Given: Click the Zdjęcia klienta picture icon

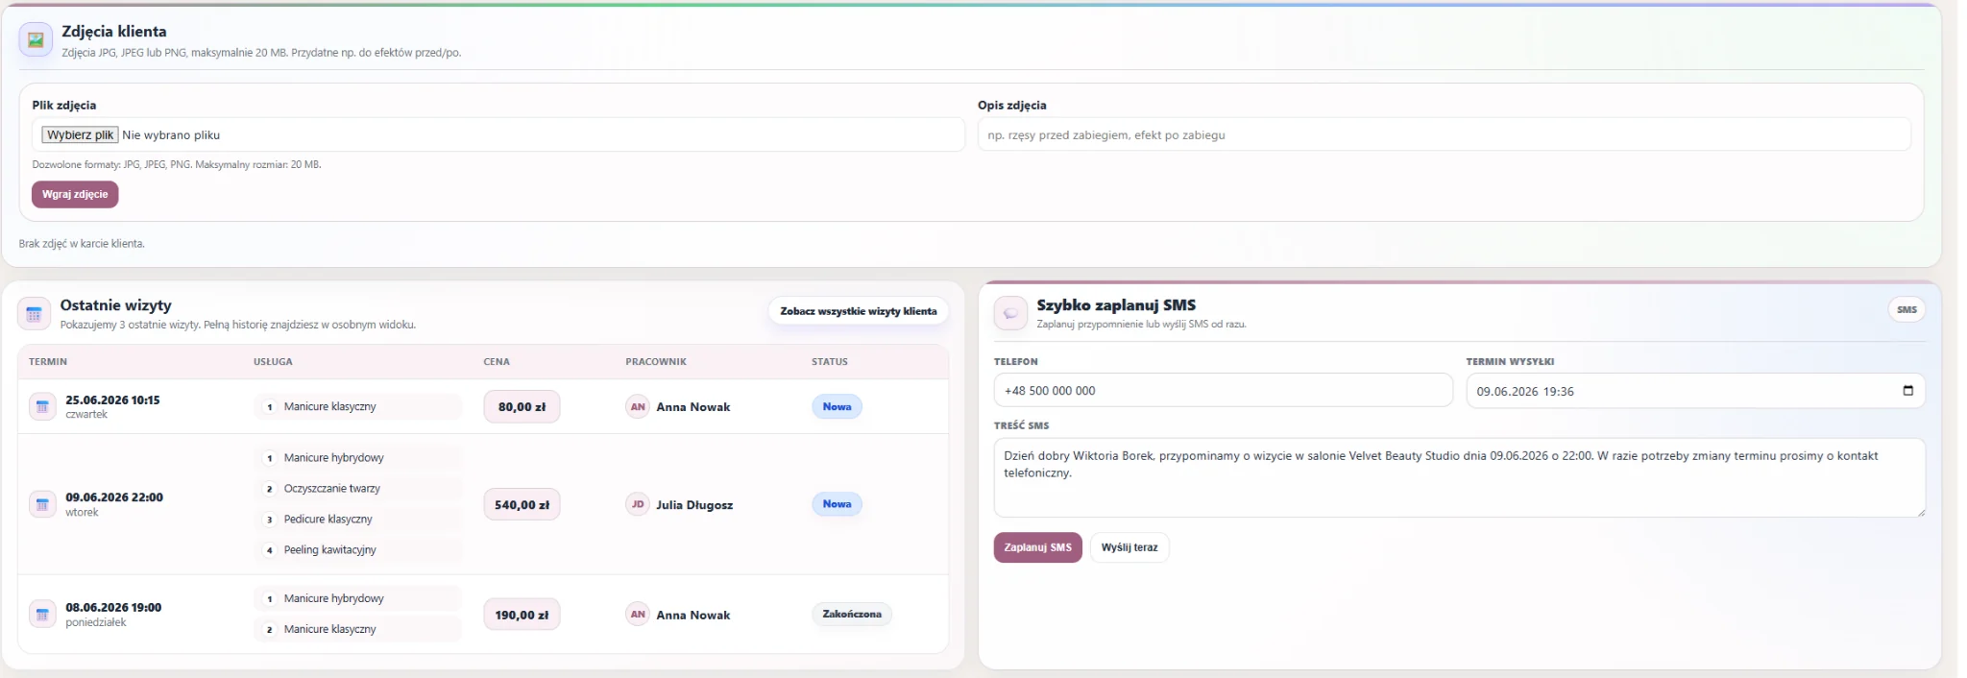Looking at the screenshot, I should (x=36, y=40).
